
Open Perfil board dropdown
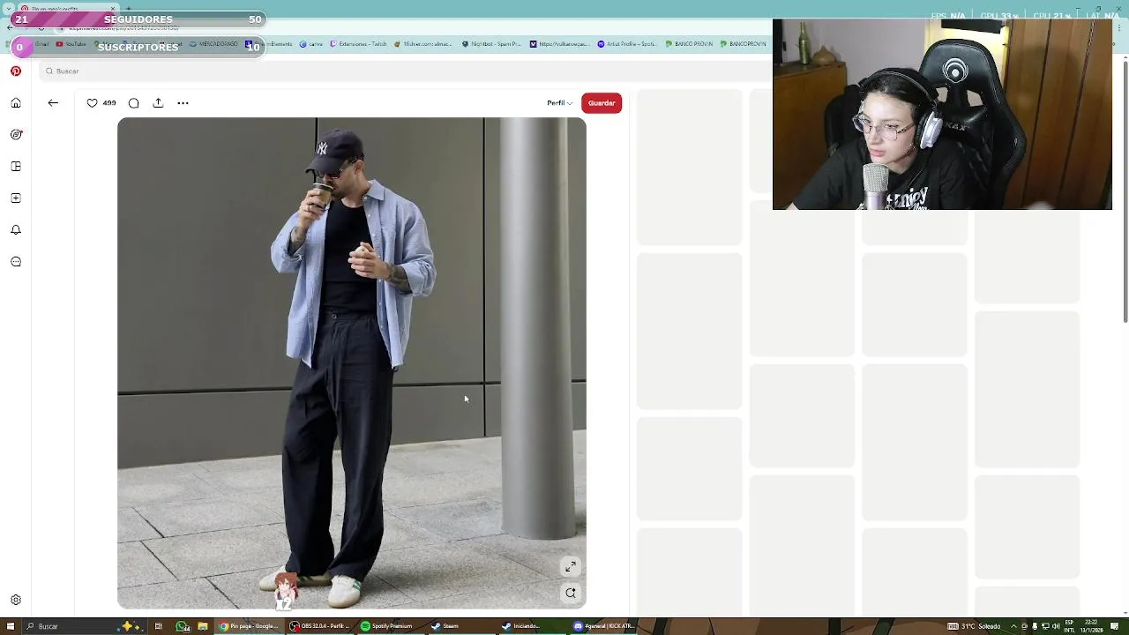(559, 103)
